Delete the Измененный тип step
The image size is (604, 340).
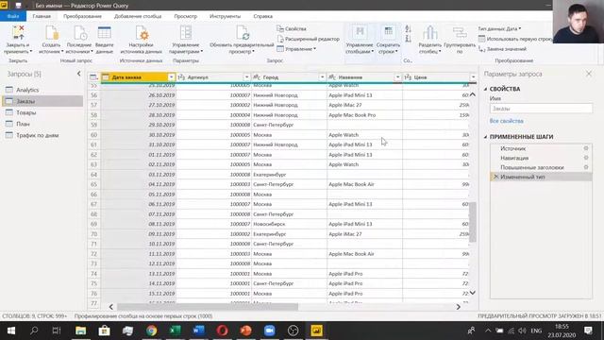click(495, 177)
